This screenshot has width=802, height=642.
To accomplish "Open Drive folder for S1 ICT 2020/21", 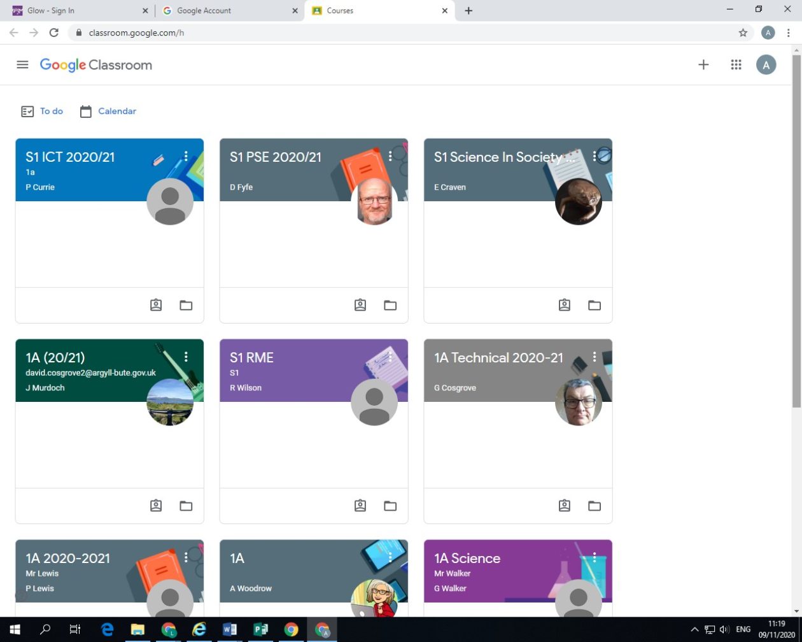I will coord(186,305).
